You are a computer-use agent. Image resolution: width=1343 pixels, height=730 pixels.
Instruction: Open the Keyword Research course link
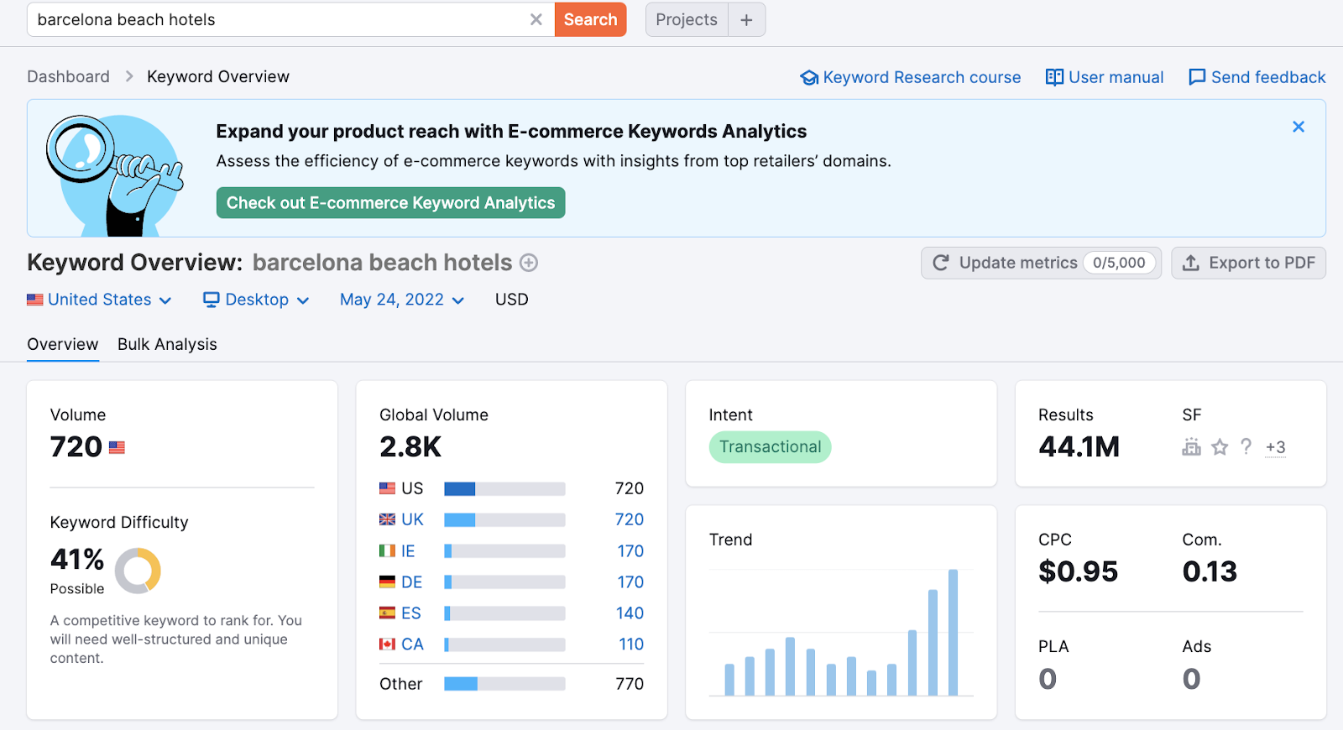tap(911, 77)
